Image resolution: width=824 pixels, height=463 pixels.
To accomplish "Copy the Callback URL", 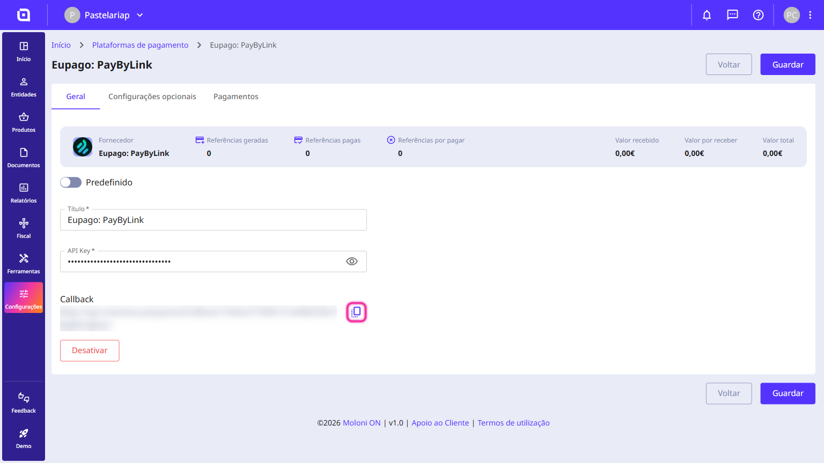I will pyautogui.click(x=356, y=312).
